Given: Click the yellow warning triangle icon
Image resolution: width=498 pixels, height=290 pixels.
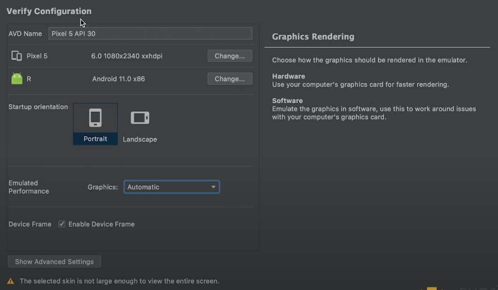Looking at the screenshot, I should point(10,281).
